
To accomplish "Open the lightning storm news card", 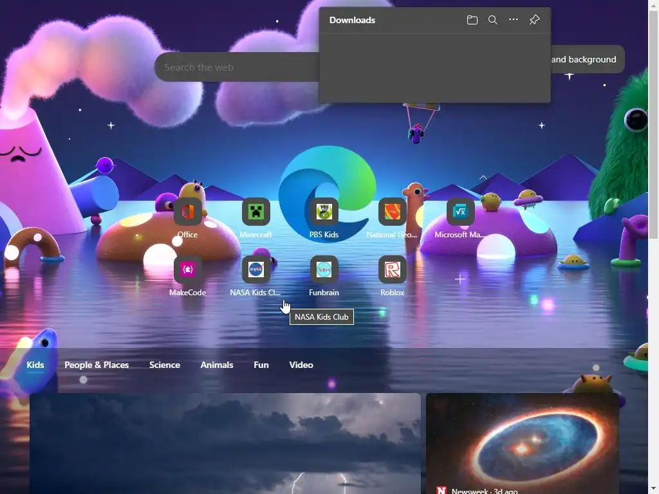I will [225, 444].
